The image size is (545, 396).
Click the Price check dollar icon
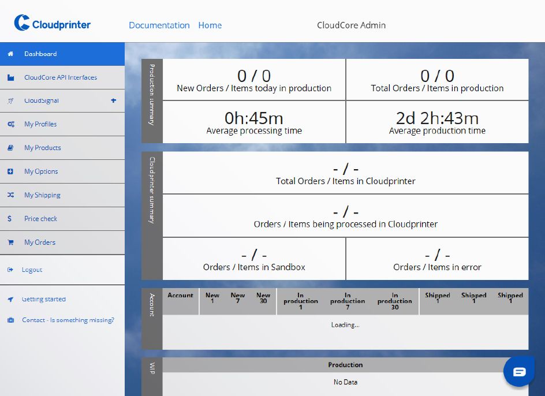pos(9,219)
